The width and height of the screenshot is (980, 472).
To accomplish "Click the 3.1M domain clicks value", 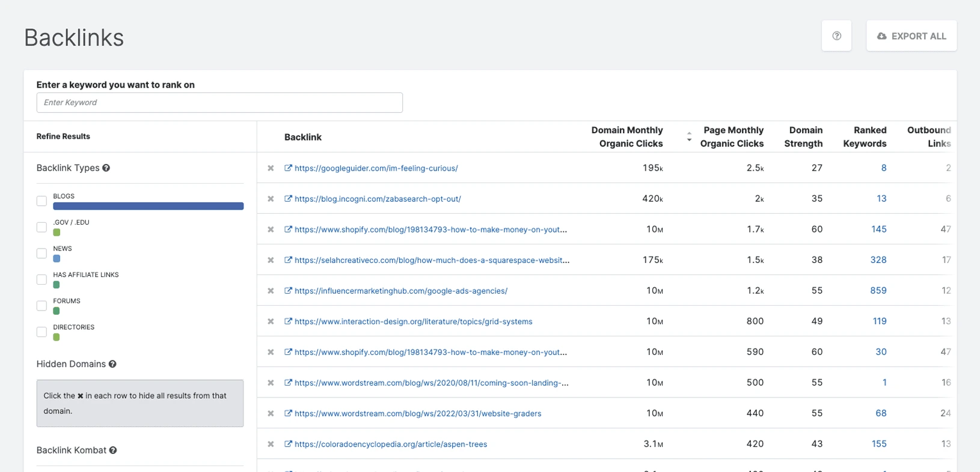I will 654,444.
